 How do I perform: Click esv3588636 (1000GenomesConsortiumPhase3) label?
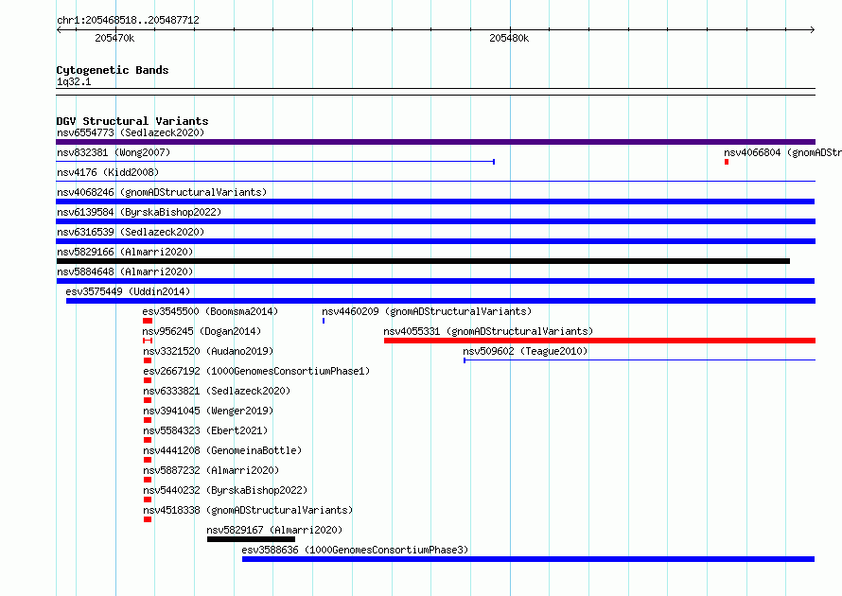click(355, 550)
